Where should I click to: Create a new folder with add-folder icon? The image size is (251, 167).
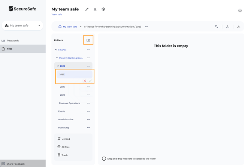(x=88, y=40)
